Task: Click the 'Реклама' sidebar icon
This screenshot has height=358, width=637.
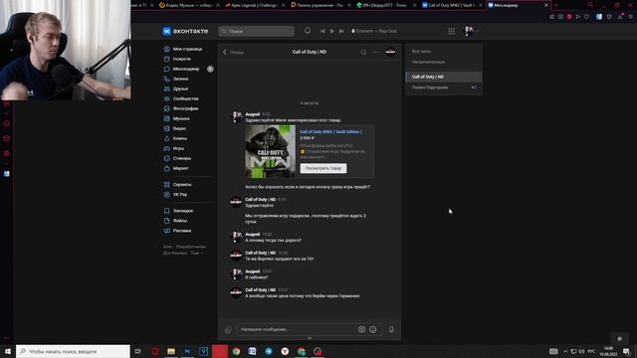Action: pyautogui.click(x=166, y=231)
